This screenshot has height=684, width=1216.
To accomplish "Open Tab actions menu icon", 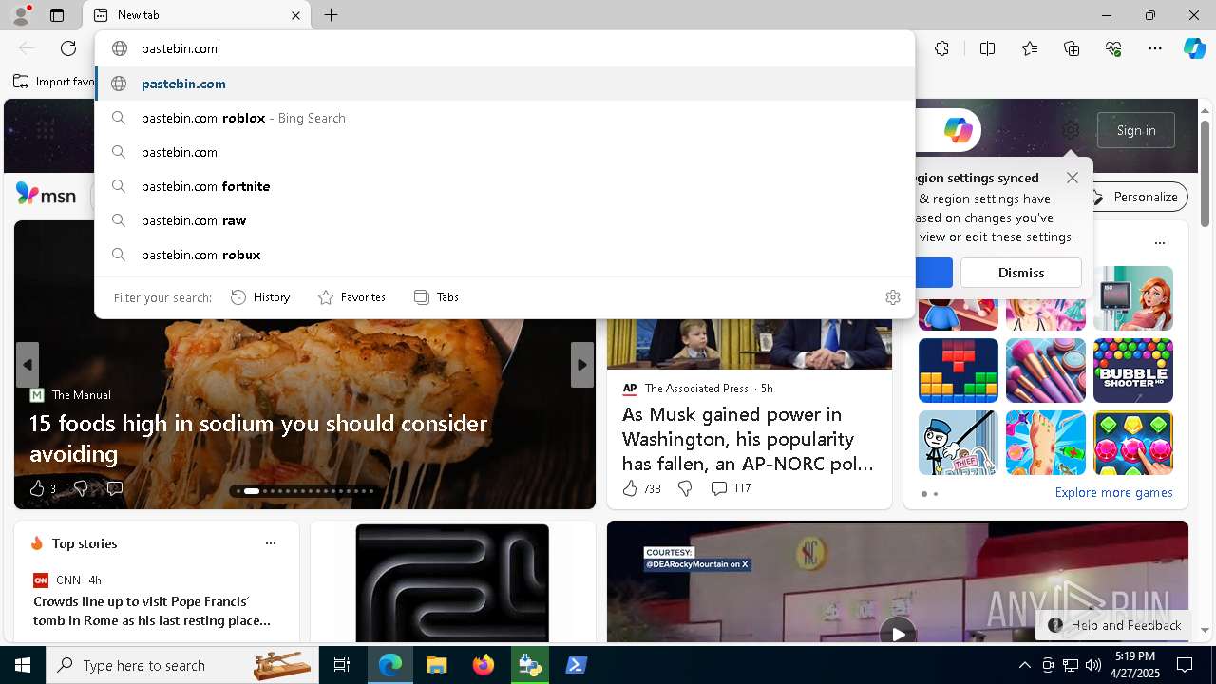I will coord(57,15).
